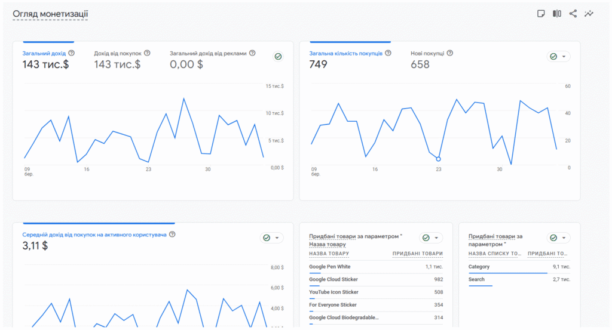
Task: Click the Google Cloud Biodegradable… row
Action: coord(376,317)
